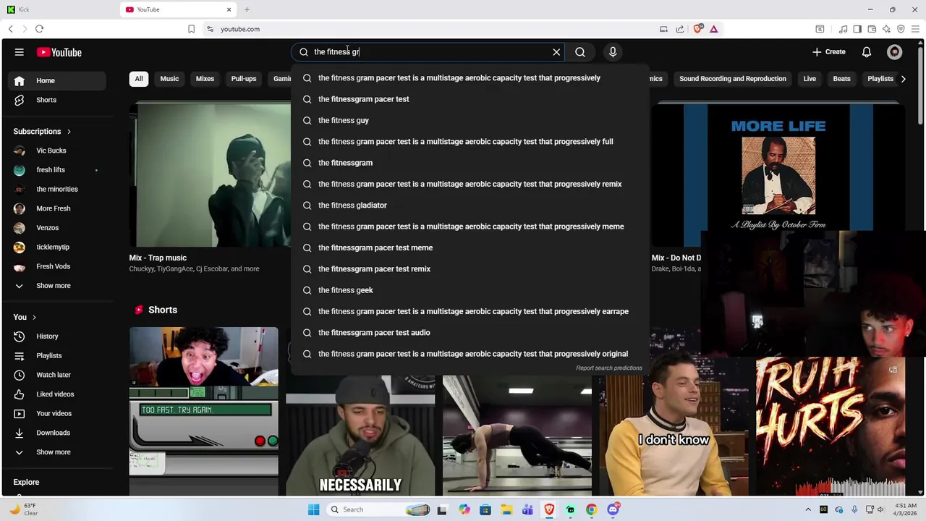The width and height of the screenshot is (926, 521).
Task: Open Fresh Vods channel
Action: pyautogui.click(x=58, y=266)
